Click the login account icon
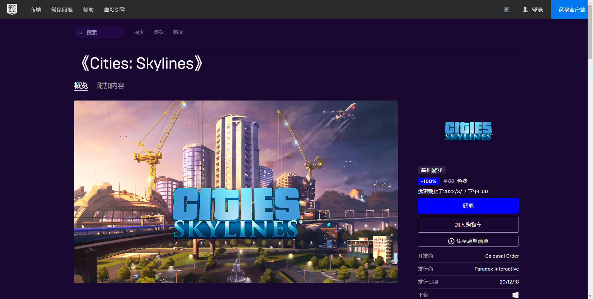 click(x=526, y=9)
